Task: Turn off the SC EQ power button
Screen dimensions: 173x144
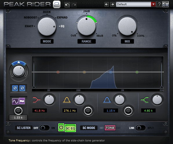Action: [x=61, y=128]
